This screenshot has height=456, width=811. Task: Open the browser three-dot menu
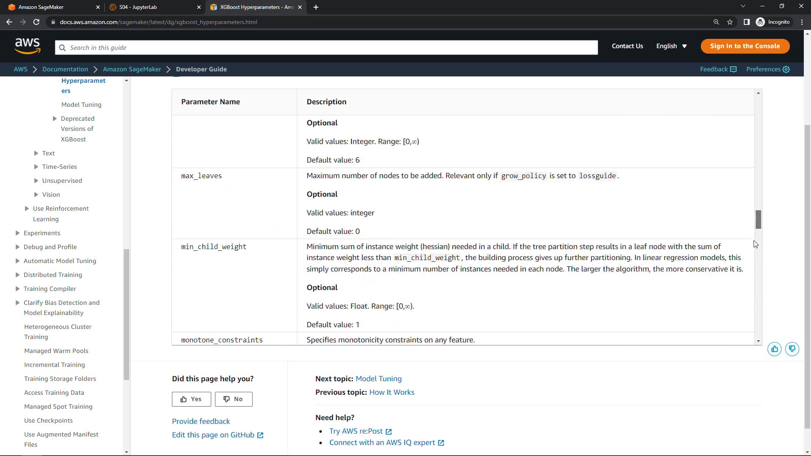pyautogui.click(x=802, y=22)
